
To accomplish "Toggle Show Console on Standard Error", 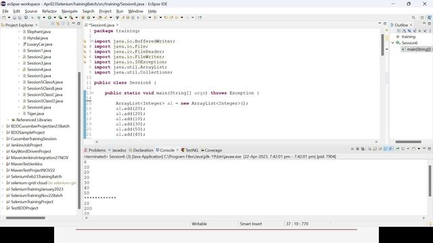I will point(391,149).
